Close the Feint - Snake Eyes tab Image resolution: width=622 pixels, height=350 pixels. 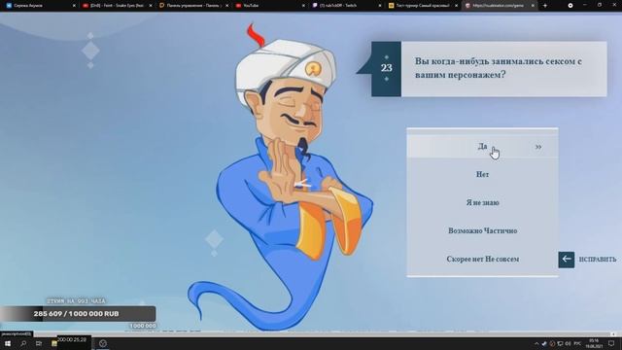pyautogui.click(x=151, y=6)
